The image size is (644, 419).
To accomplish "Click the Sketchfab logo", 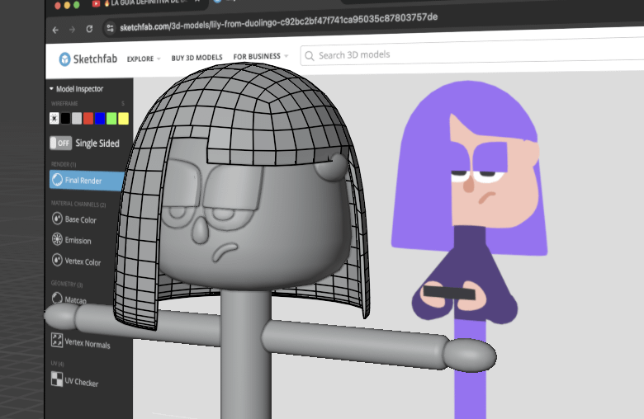I will point(88,59).
